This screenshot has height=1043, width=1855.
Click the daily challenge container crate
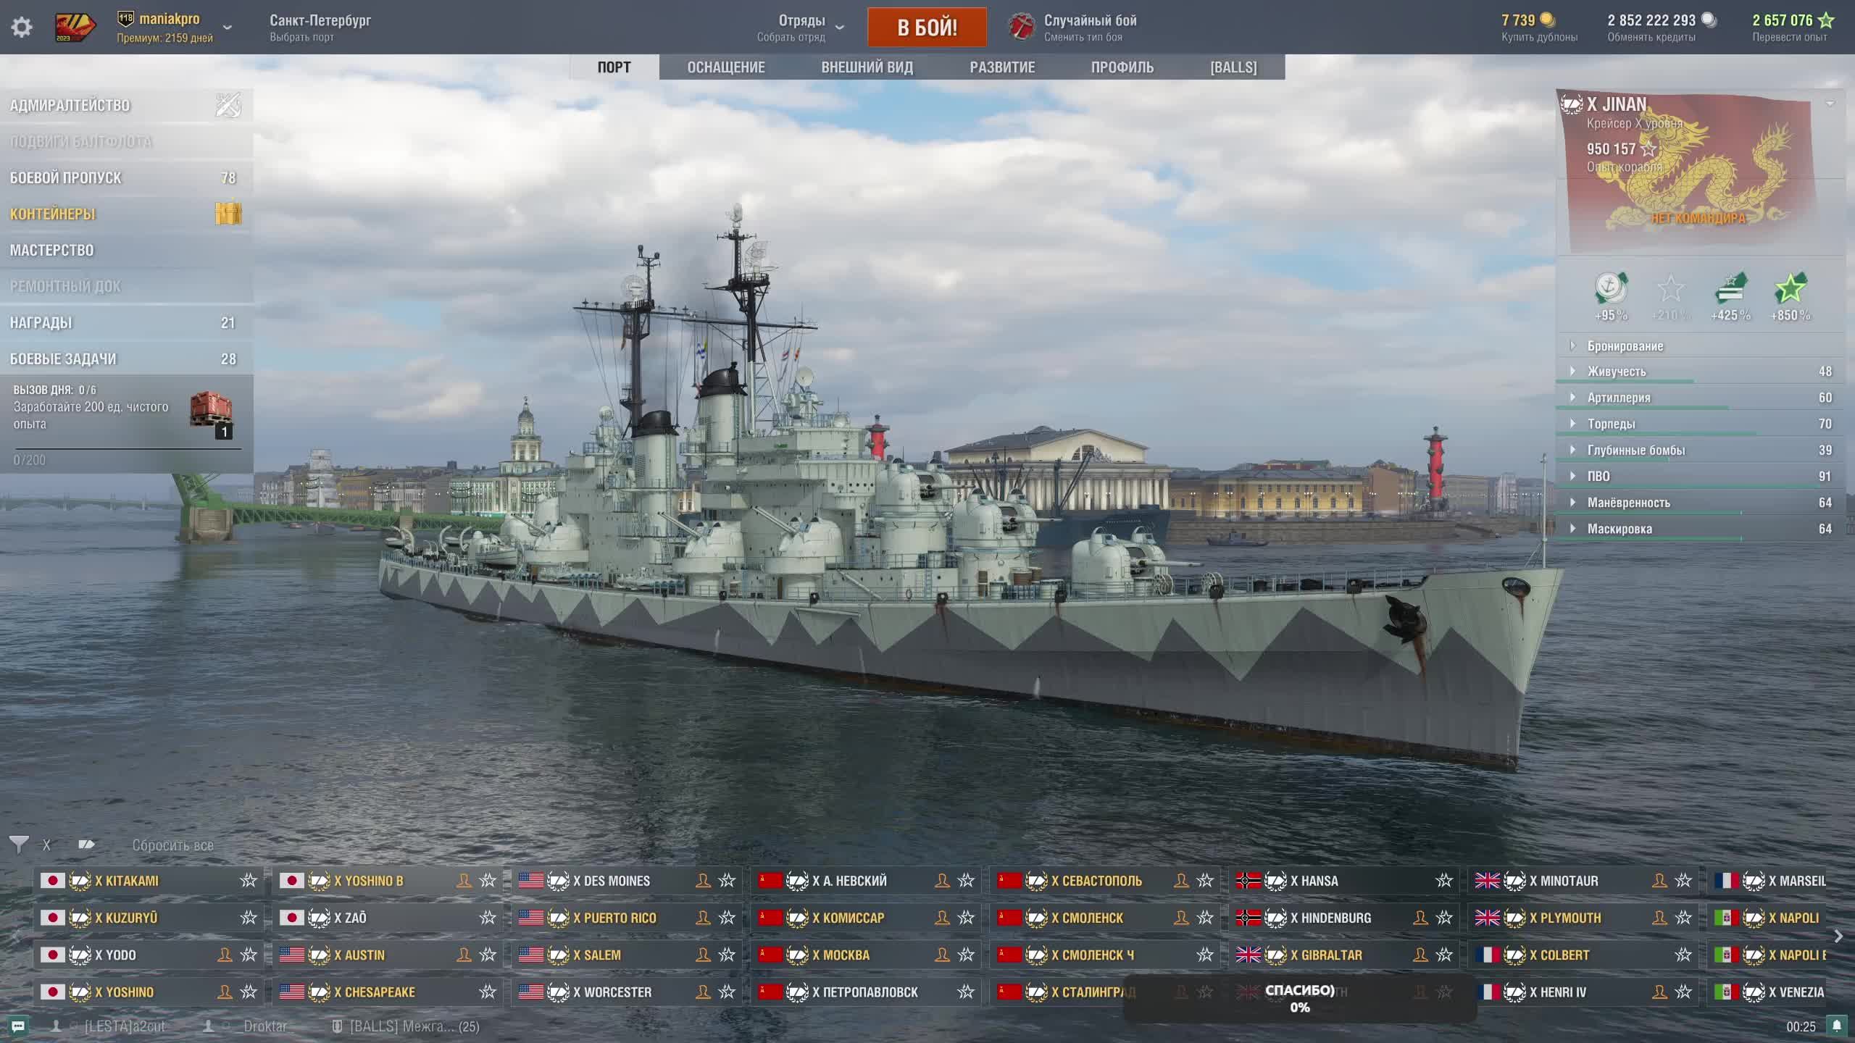tap(212, 411)
